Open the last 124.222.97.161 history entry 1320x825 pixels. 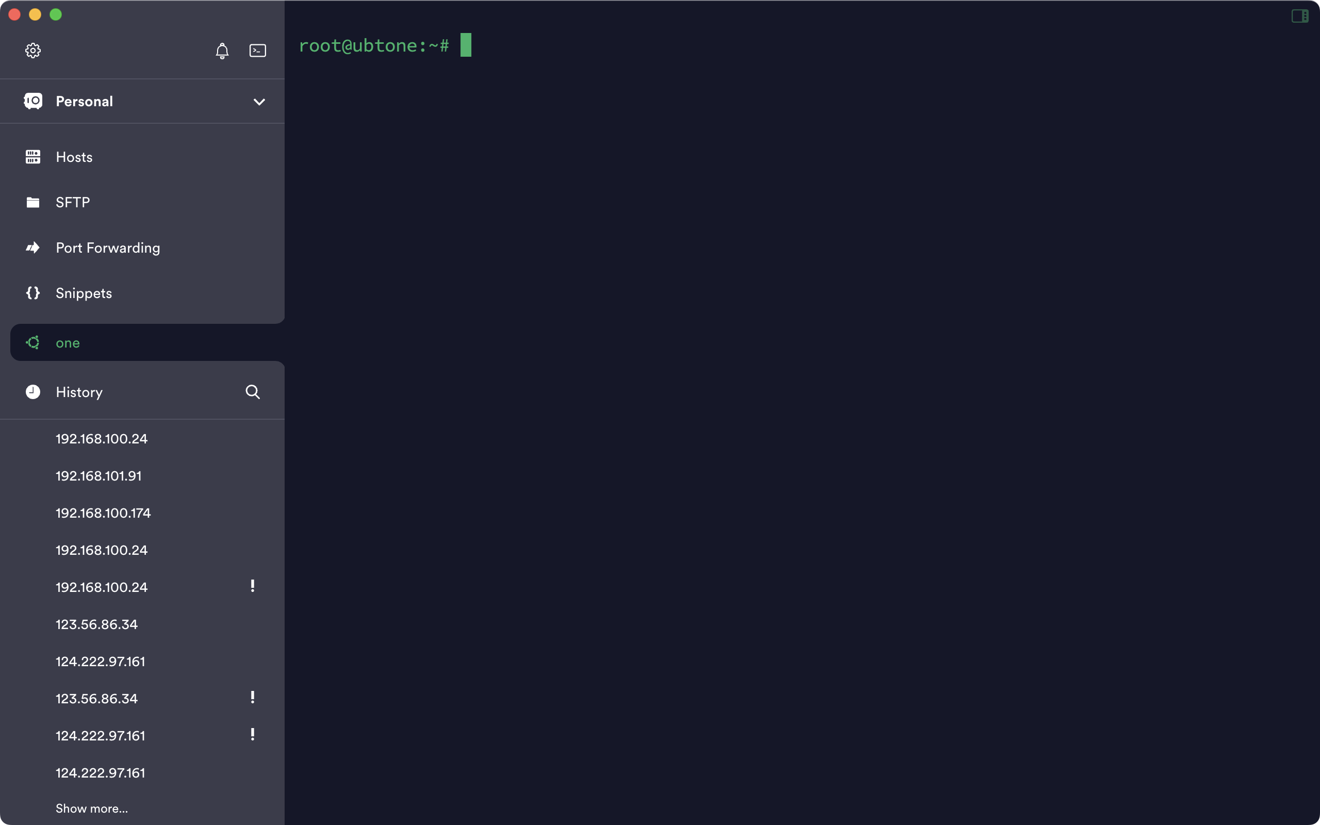pos(101,772)
